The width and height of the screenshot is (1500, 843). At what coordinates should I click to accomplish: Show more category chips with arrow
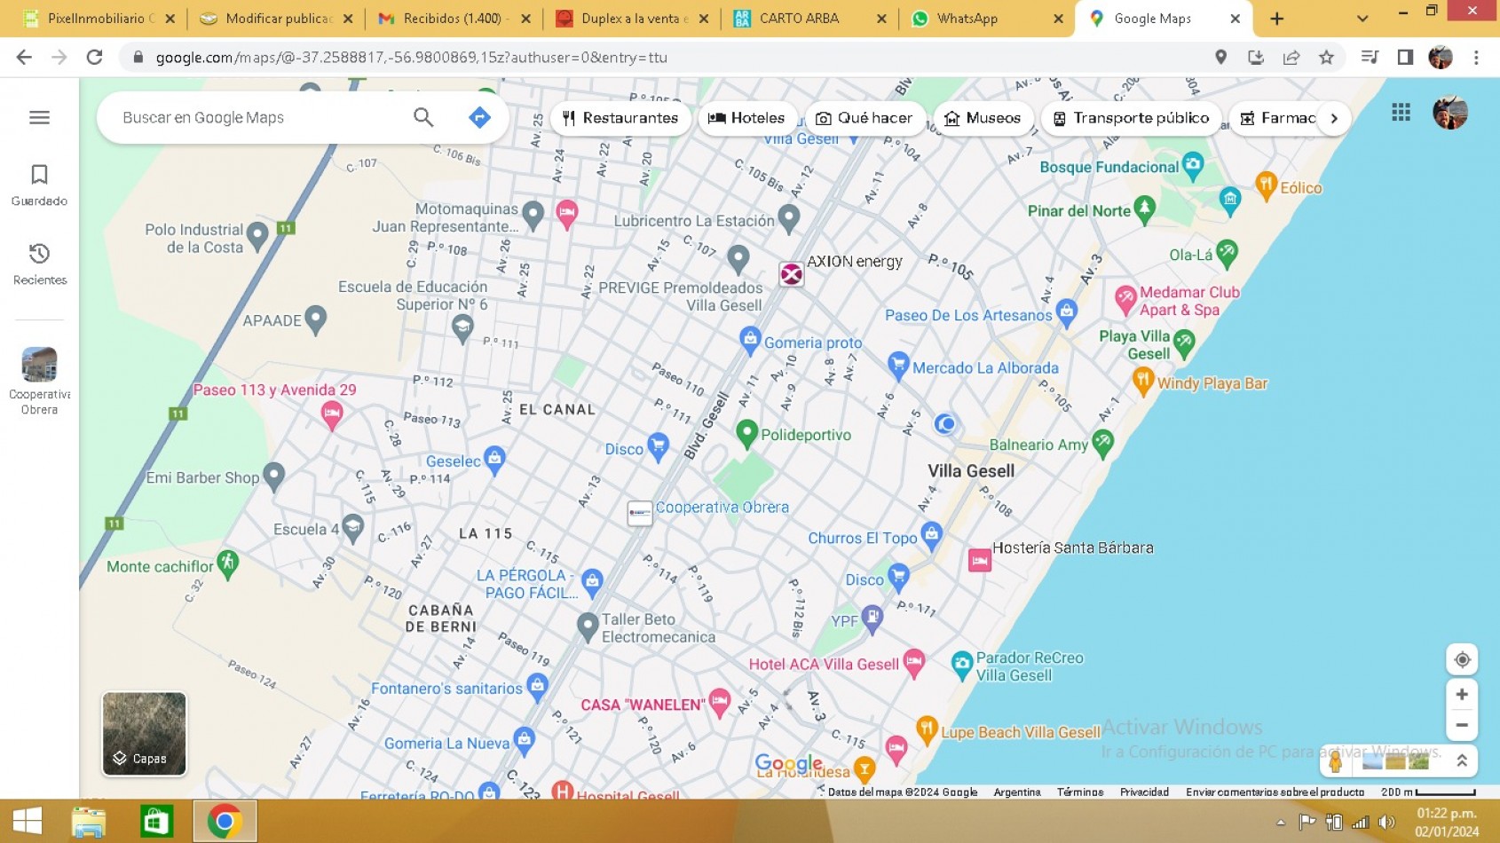tap(1334, 118)
